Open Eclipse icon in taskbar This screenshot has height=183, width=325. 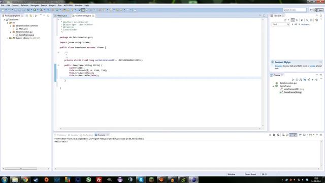point(193,179)
